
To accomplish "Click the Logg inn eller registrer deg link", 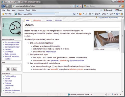I will [x=108, y=17].
